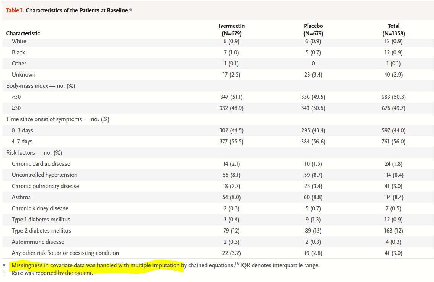Viewport: 434px width, 282px height.
Task: Click Ivermectin value '332 (48.9)'
Action: (x=231, y=108)
